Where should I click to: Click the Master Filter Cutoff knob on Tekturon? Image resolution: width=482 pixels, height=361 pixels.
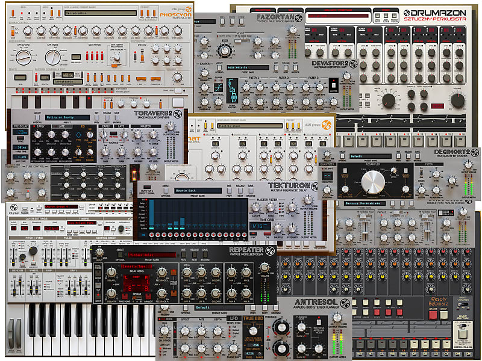click(x=255, y=207)
